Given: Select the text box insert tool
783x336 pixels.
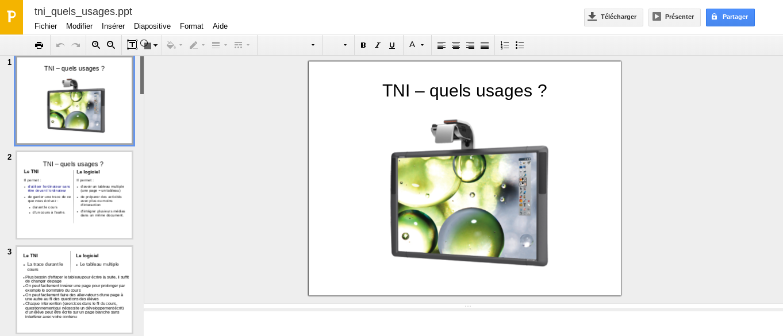Looking at the screenshot, I should [132, 45].
